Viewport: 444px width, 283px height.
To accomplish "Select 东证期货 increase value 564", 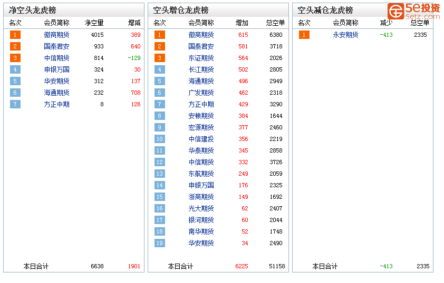I will pyautogui.click(x=243, y=58).
